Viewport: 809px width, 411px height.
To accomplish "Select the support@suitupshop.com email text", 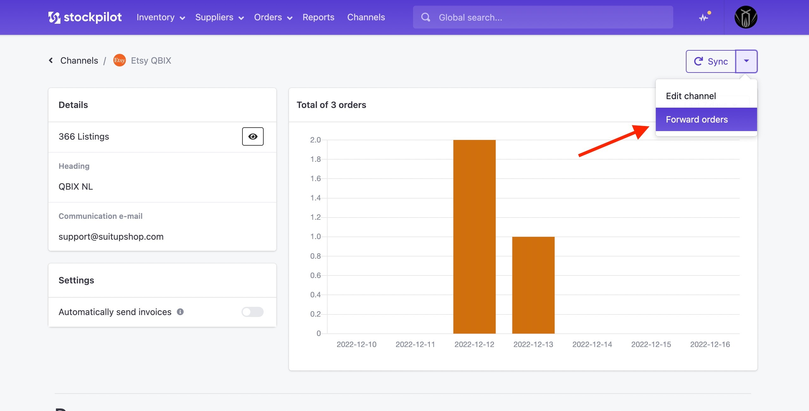I will (111, 237).
